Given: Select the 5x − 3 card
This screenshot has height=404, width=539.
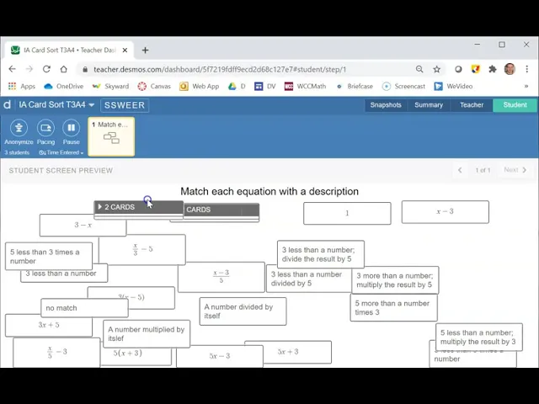Looking at the screenshot, I should [220, 357].
